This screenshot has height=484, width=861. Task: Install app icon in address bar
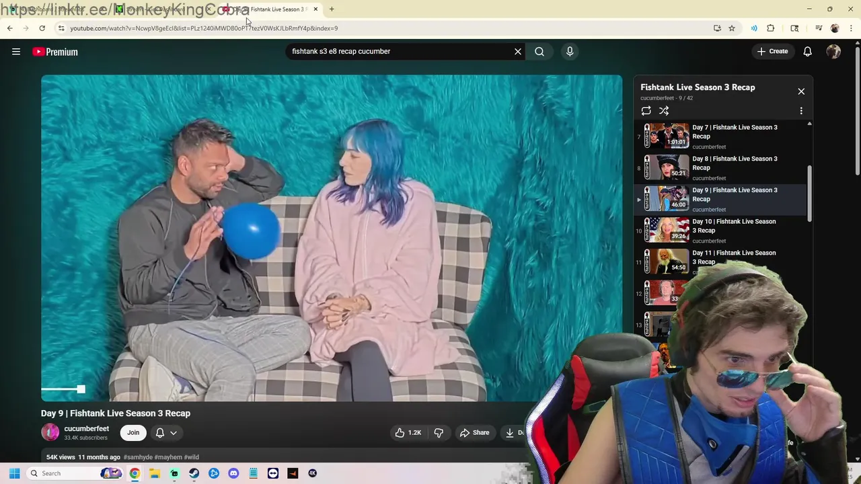717,28
